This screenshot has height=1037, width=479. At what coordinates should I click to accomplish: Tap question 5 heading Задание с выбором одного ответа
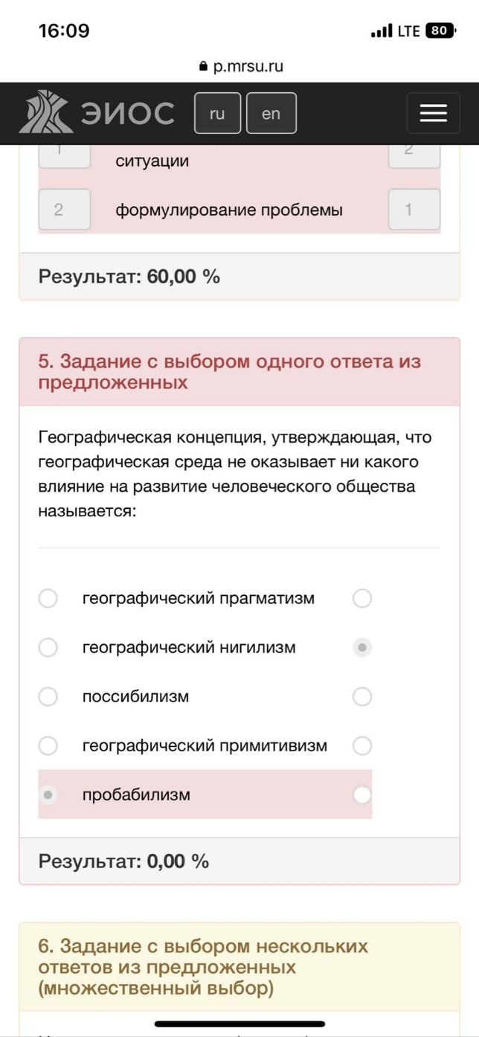click(x=230, y=372)
